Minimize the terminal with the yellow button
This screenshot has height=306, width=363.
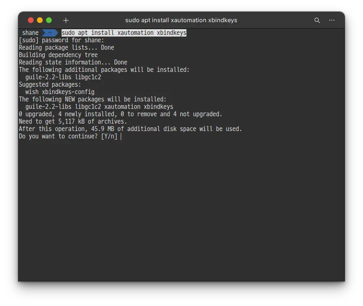(40, 21)
